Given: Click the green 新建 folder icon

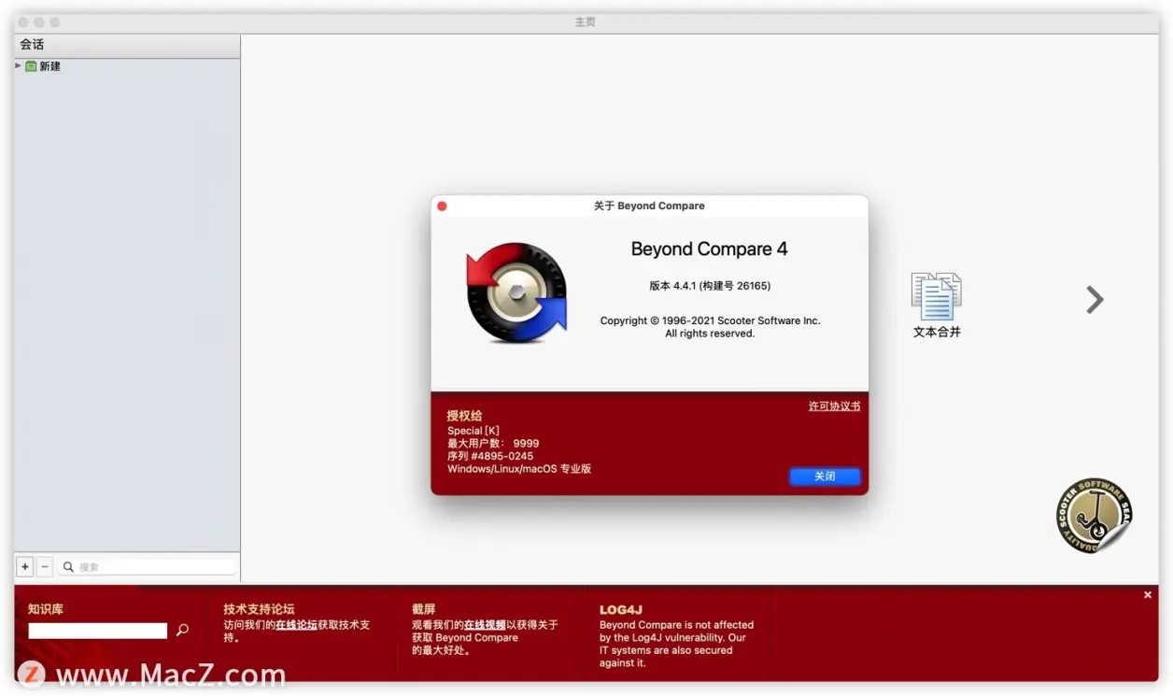Looking at the screenshot, I should (31, 66).
